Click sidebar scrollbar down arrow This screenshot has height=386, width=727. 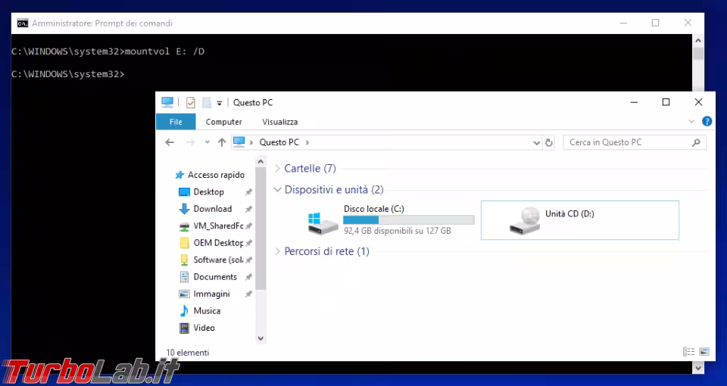click(x=261, y=338)
